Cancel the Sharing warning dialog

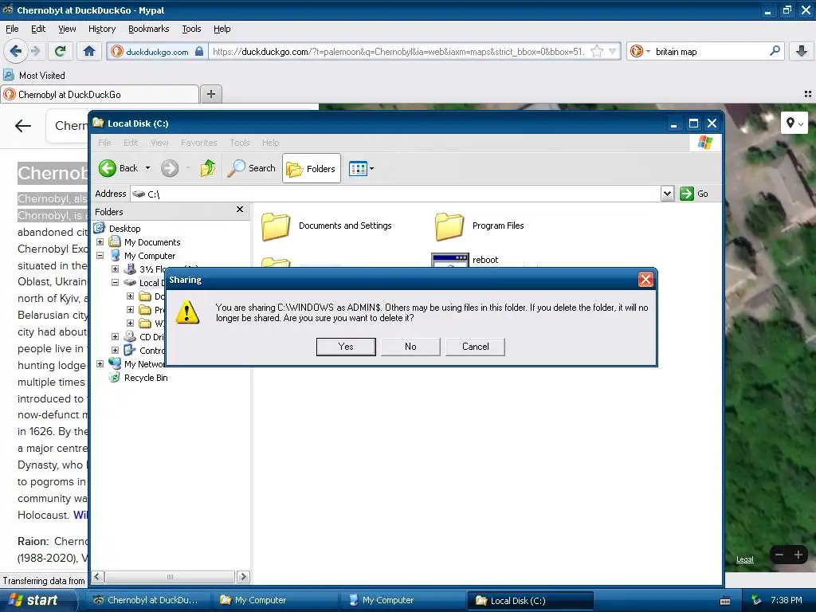coord(475,347)
